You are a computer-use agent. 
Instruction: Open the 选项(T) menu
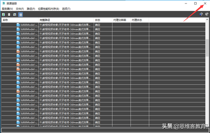66,9
